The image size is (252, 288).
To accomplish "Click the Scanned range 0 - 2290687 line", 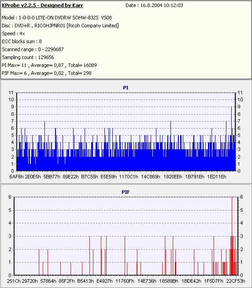I will coord(33,49).
